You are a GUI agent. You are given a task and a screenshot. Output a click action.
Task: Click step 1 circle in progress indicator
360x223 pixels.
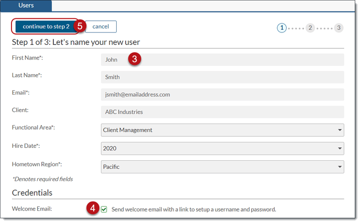[282, 28]
